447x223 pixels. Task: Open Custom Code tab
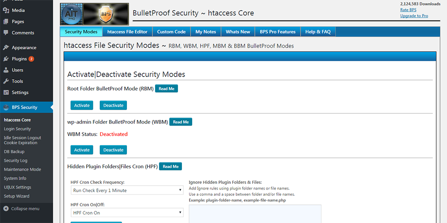click(171, 32)
